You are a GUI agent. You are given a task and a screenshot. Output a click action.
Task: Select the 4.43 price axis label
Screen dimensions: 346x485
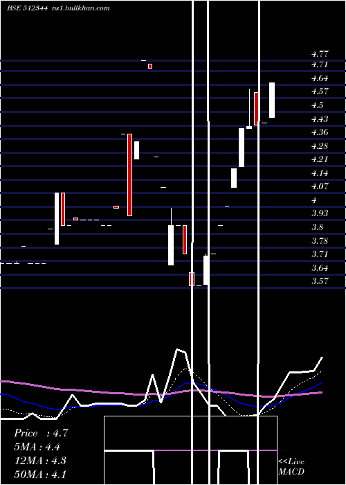pos(320,118)
